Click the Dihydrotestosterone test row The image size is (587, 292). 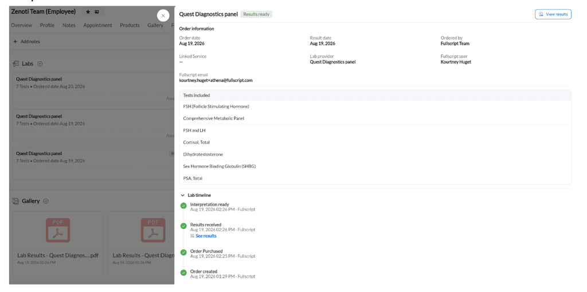point(375,155)
